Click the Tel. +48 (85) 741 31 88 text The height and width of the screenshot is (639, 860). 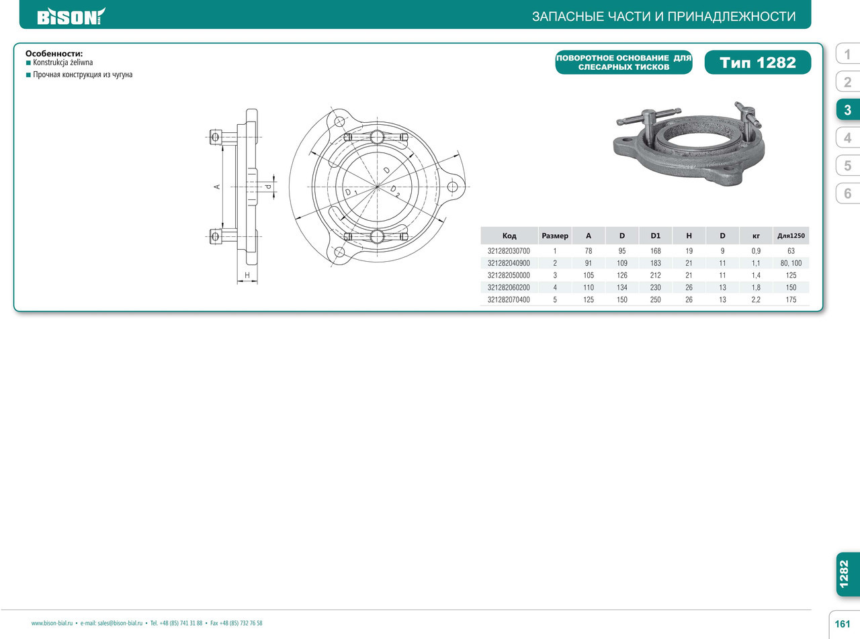[176, 623]
